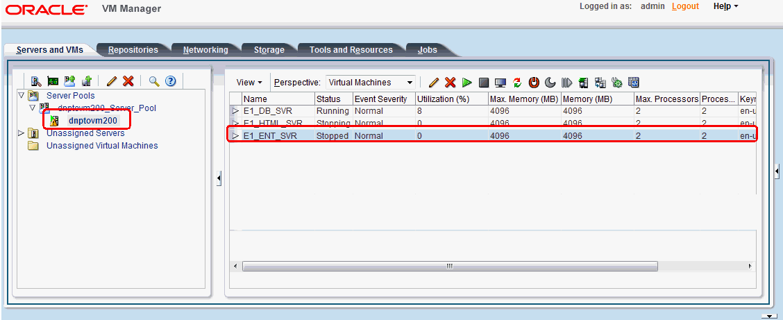Launch the VM console via the monitor icon
783x320 pixels.
[x=500, y=83]
